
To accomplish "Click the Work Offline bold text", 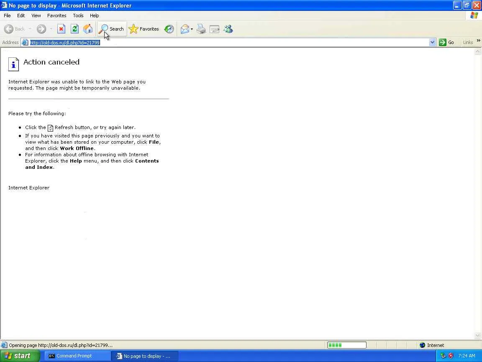I will pos(77,148).
